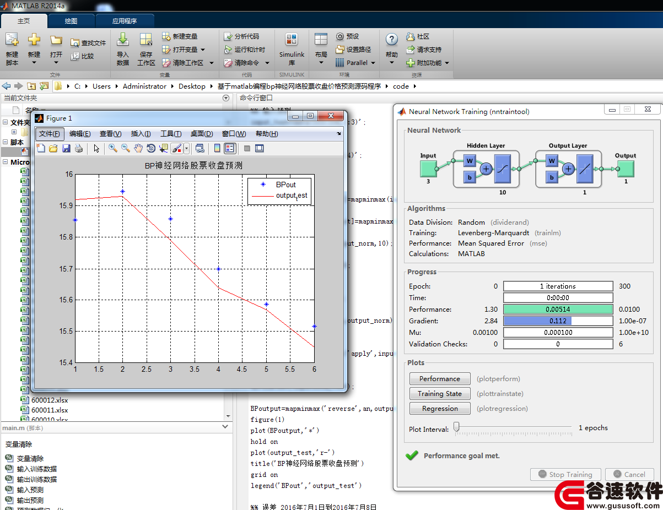Select file 600011.xlsx in current folder

[50, 410]
